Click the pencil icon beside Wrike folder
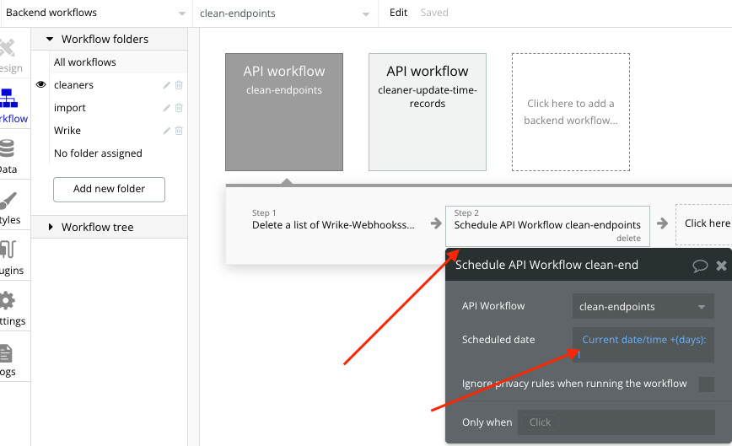The height and width of the screenshot is (446, 732). [x=166, y=131]
